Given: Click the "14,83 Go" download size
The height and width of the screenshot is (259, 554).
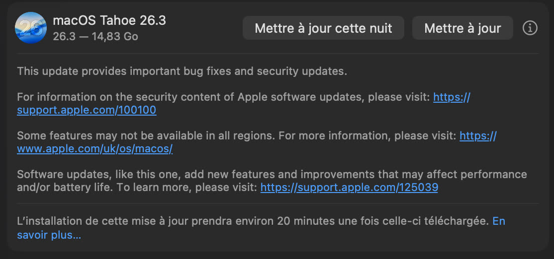Looking at the screenshot, I should [115, 37].
